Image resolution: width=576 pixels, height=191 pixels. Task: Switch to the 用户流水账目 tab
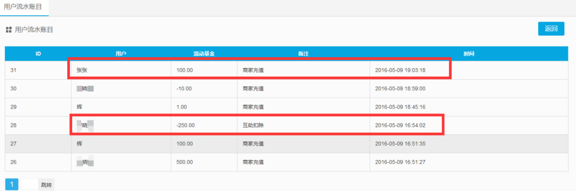[23, 7]
